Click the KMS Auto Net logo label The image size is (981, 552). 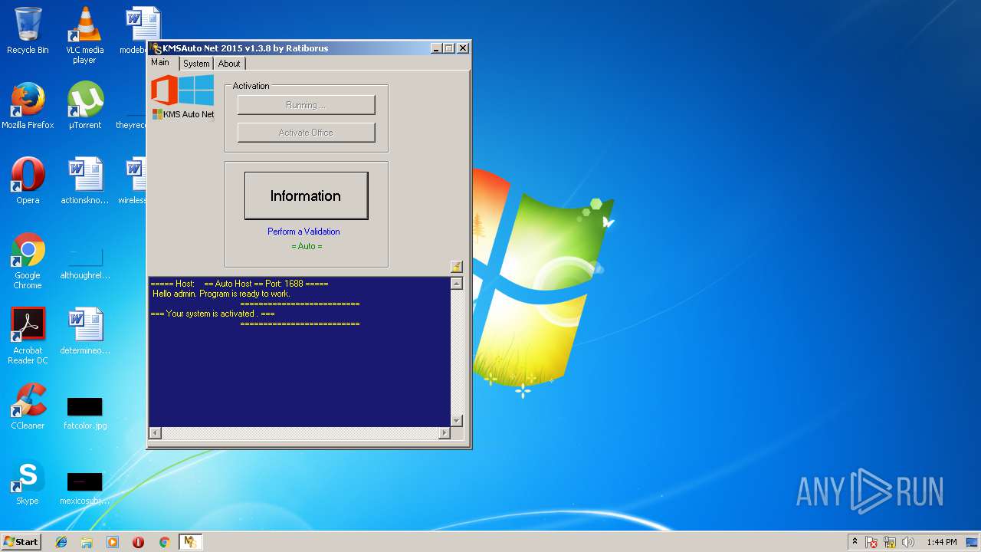click(x=183, y=114)
